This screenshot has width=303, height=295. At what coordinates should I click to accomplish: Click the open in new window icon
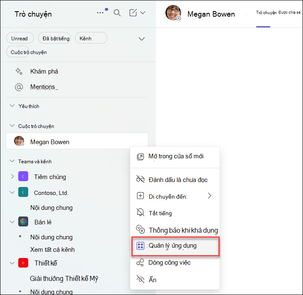click(x=141, y=157)
